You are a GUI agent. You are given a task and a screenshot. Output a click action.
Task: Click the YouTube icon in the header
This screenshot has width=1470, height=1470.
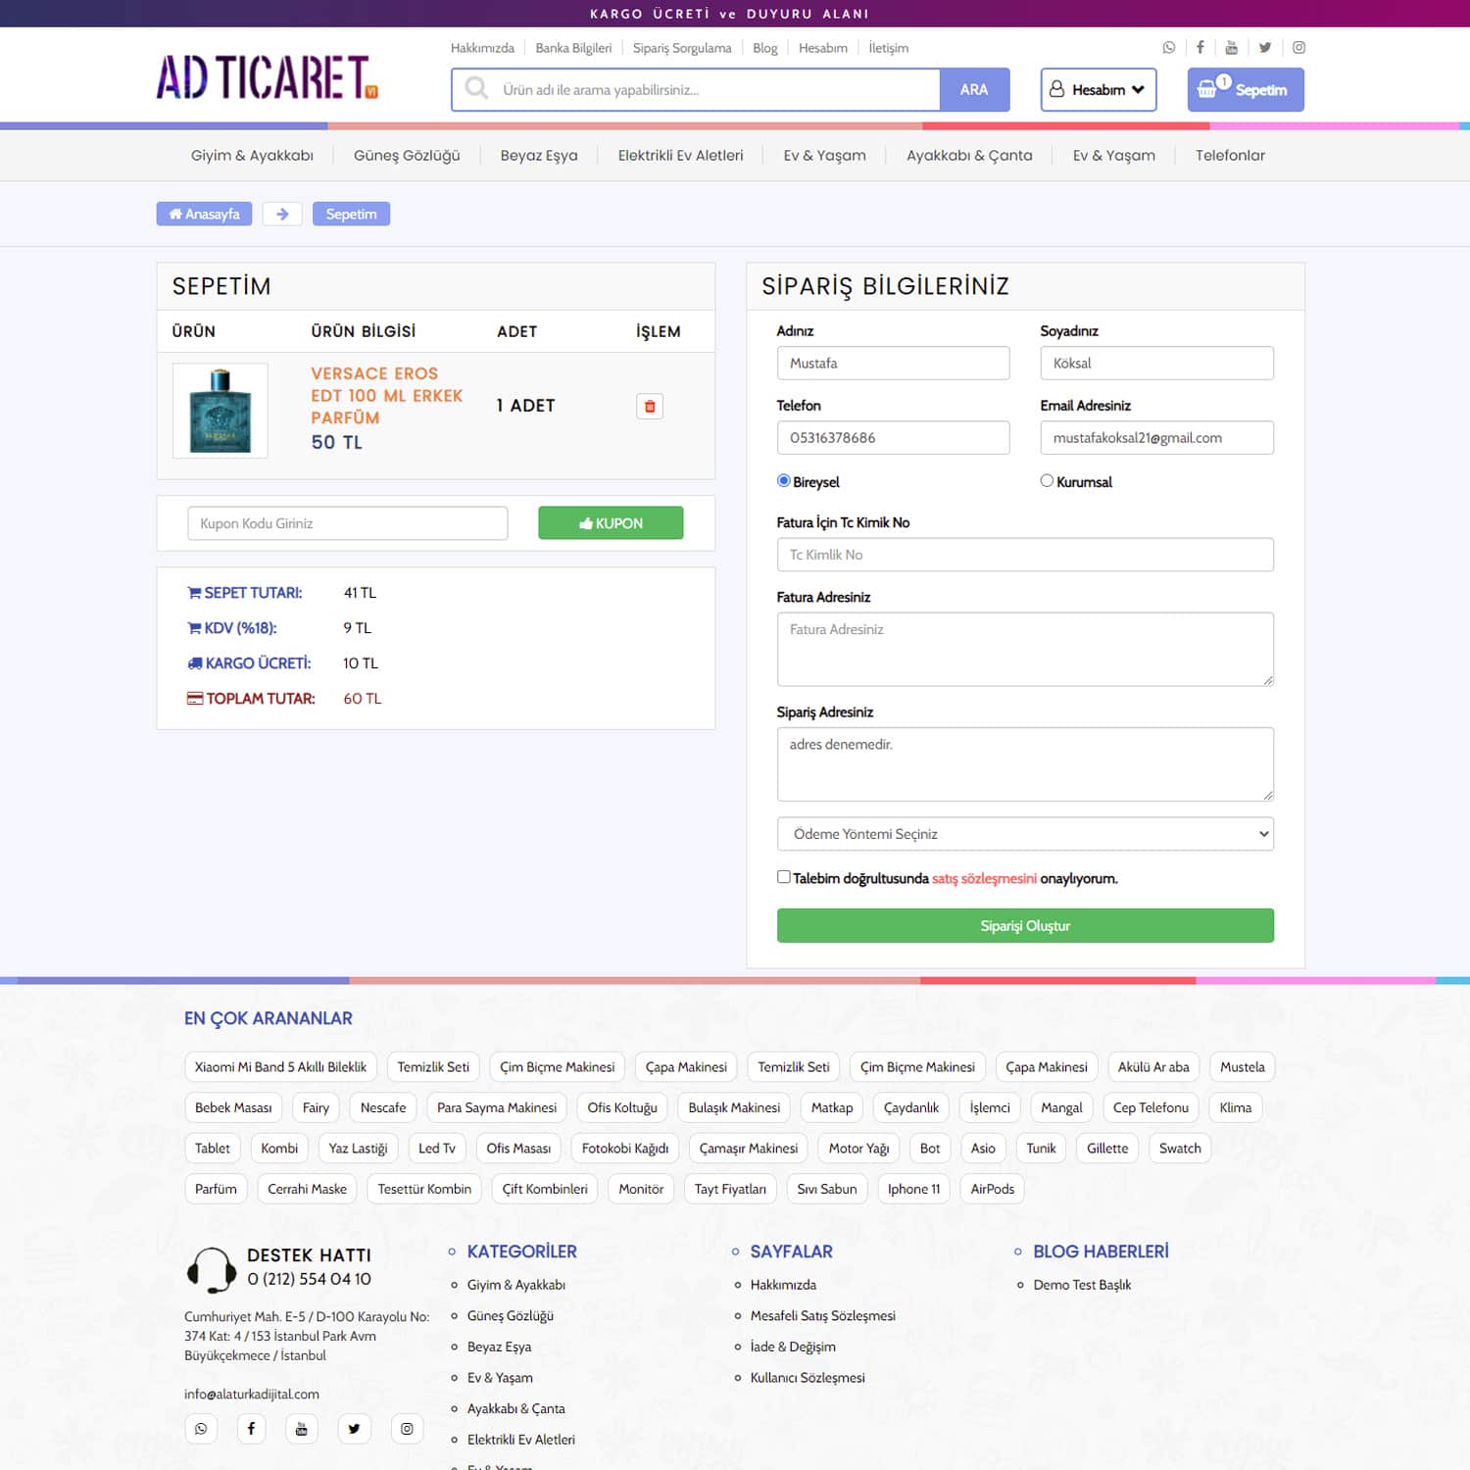coord(1231,47)
